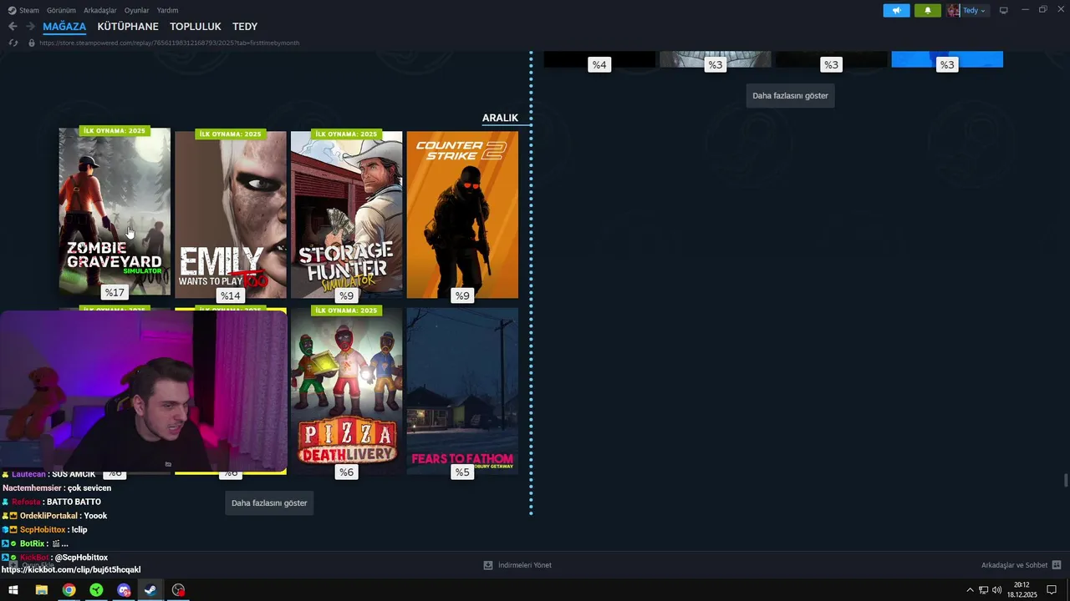The image size is (1070, 601).
Task: Open the green circular app in taskbar
Action: coord(96,590)
